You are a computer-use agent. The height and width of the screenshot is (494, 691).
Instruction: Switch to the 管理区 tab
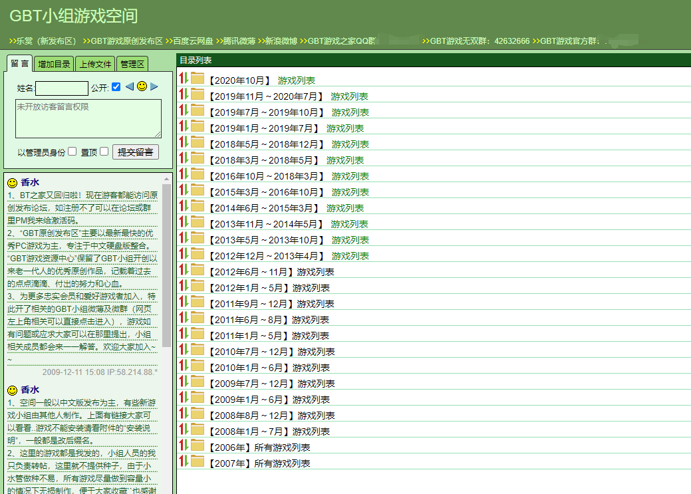coord(132,64)
